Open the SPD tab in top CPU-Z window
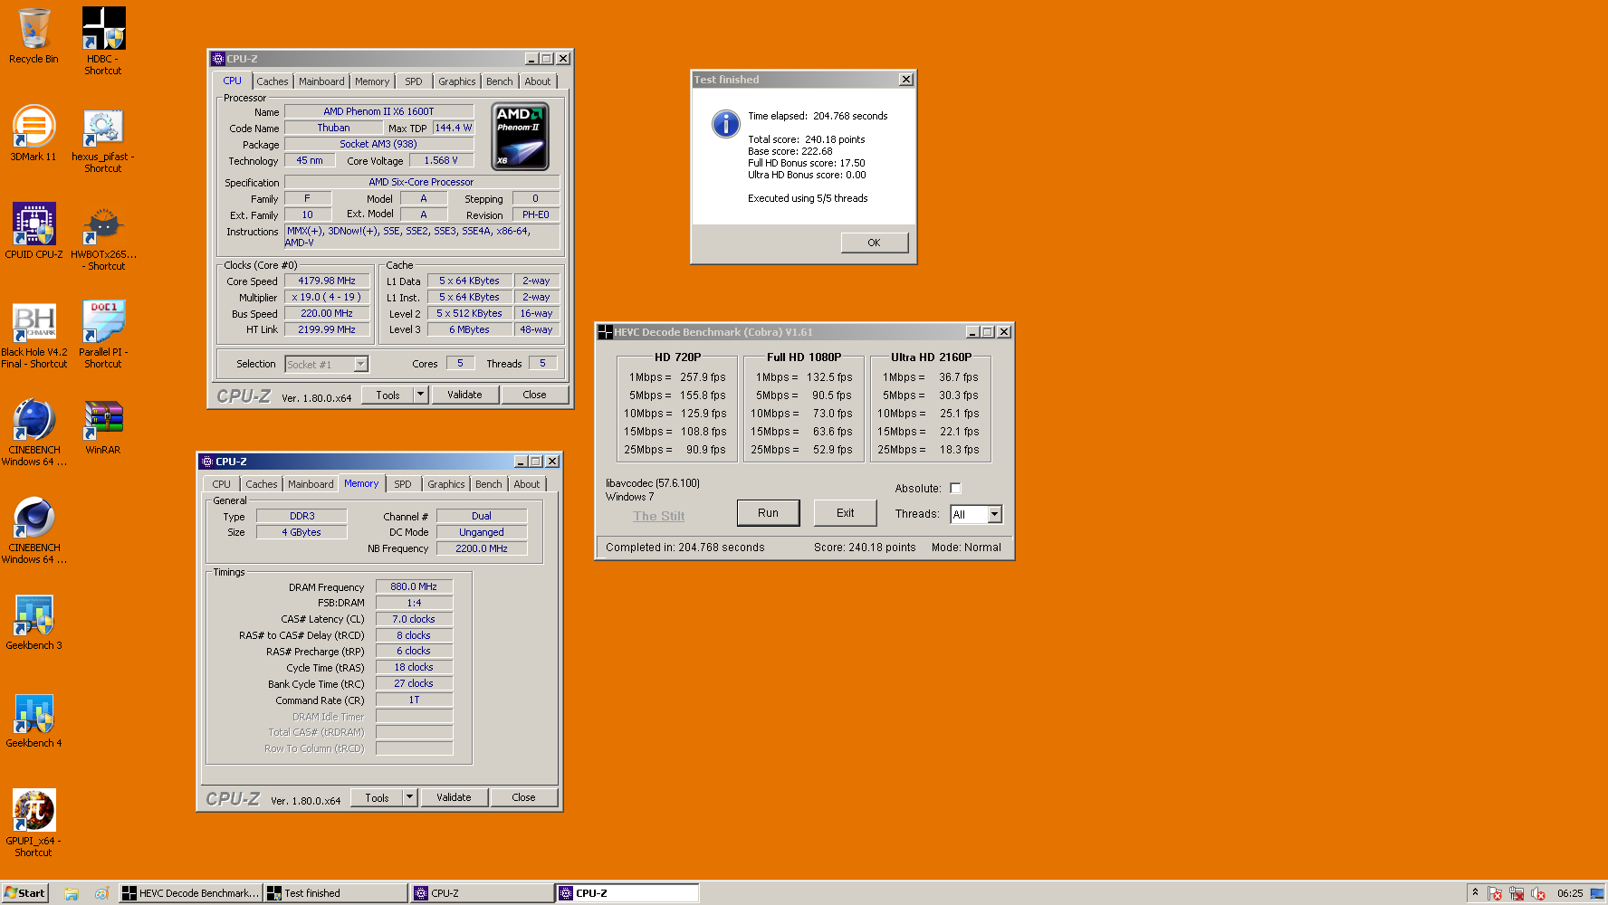 [x=414, y=81]
